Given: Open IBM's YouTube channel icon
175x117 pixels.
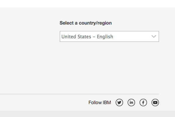Looking at the screenshot, I should click(155, 102).
